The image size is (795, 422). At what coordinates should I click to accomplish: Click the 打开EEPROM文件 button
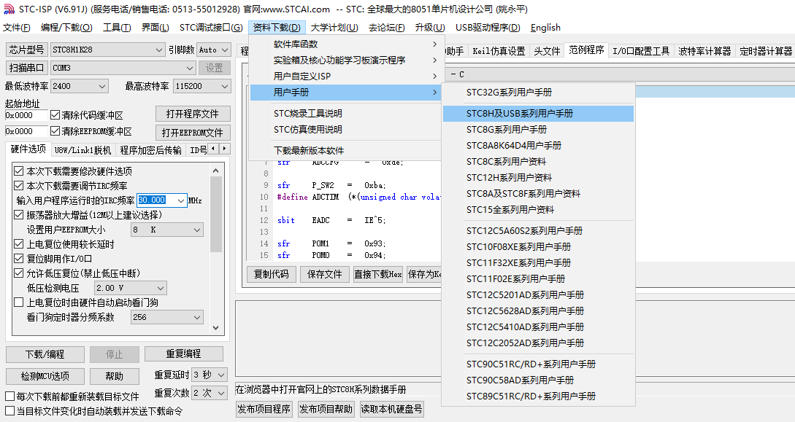click(x=192, y=133)
